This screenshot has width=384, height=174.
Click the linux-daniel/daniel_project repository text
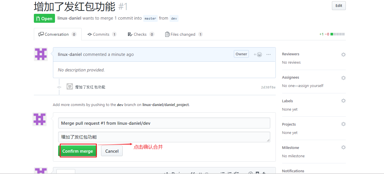(x=166, y=105)
